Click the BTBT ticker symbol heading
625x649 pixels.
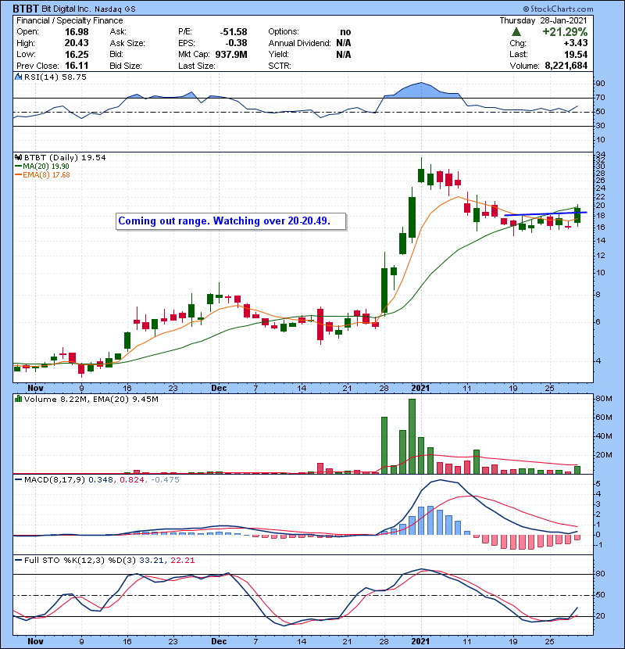click(26, 9)
